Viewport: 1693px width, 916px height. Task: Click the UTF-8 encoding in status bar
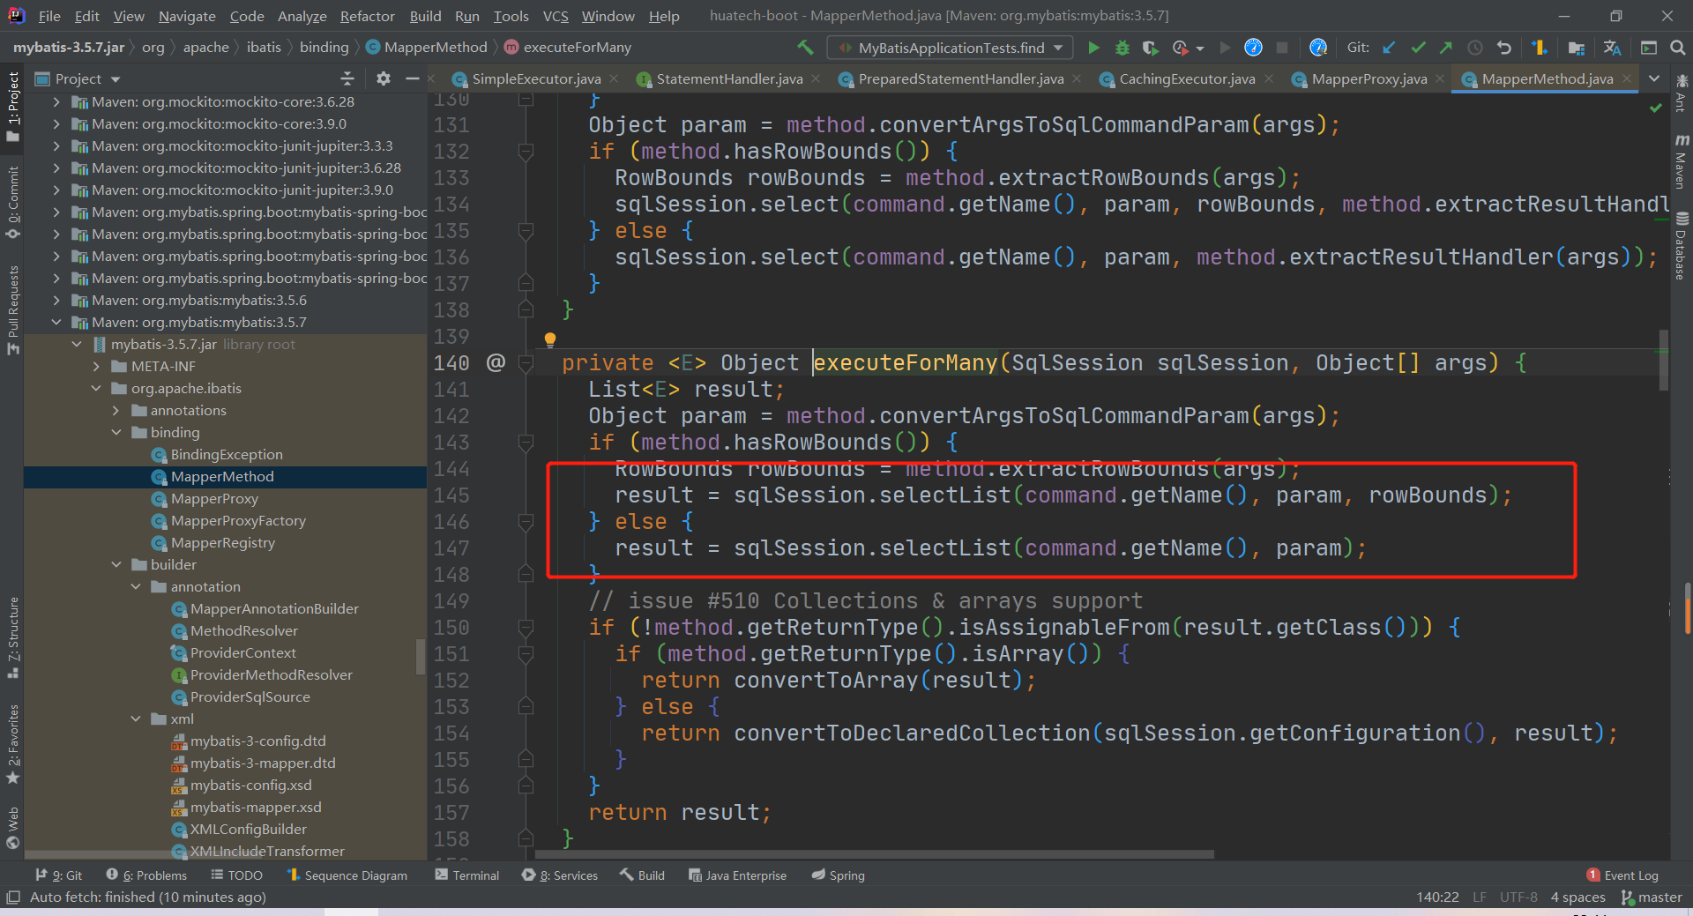tap(1518, 897)
